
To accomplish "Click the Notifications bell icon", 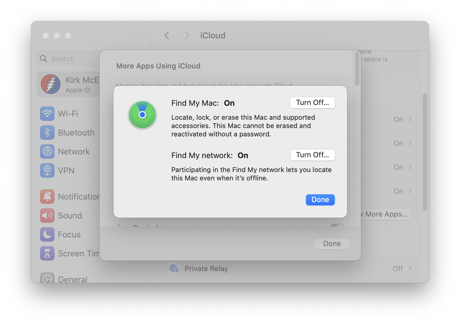I will pyautogui.click(x=47, y=197).
